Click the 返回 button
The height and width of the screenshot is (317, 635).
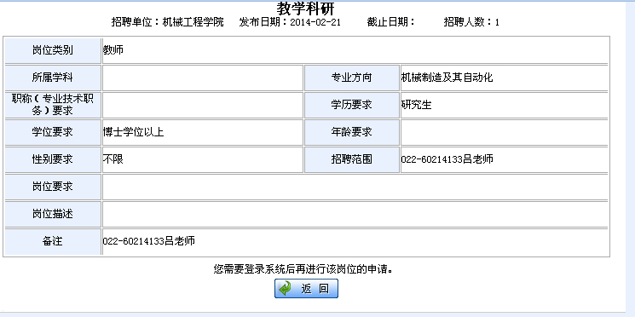point(306,289)
